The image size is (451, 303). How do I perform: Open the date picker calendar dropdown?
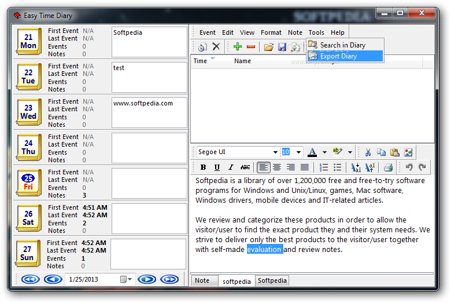pyautogui.click(x=125, y=279)
